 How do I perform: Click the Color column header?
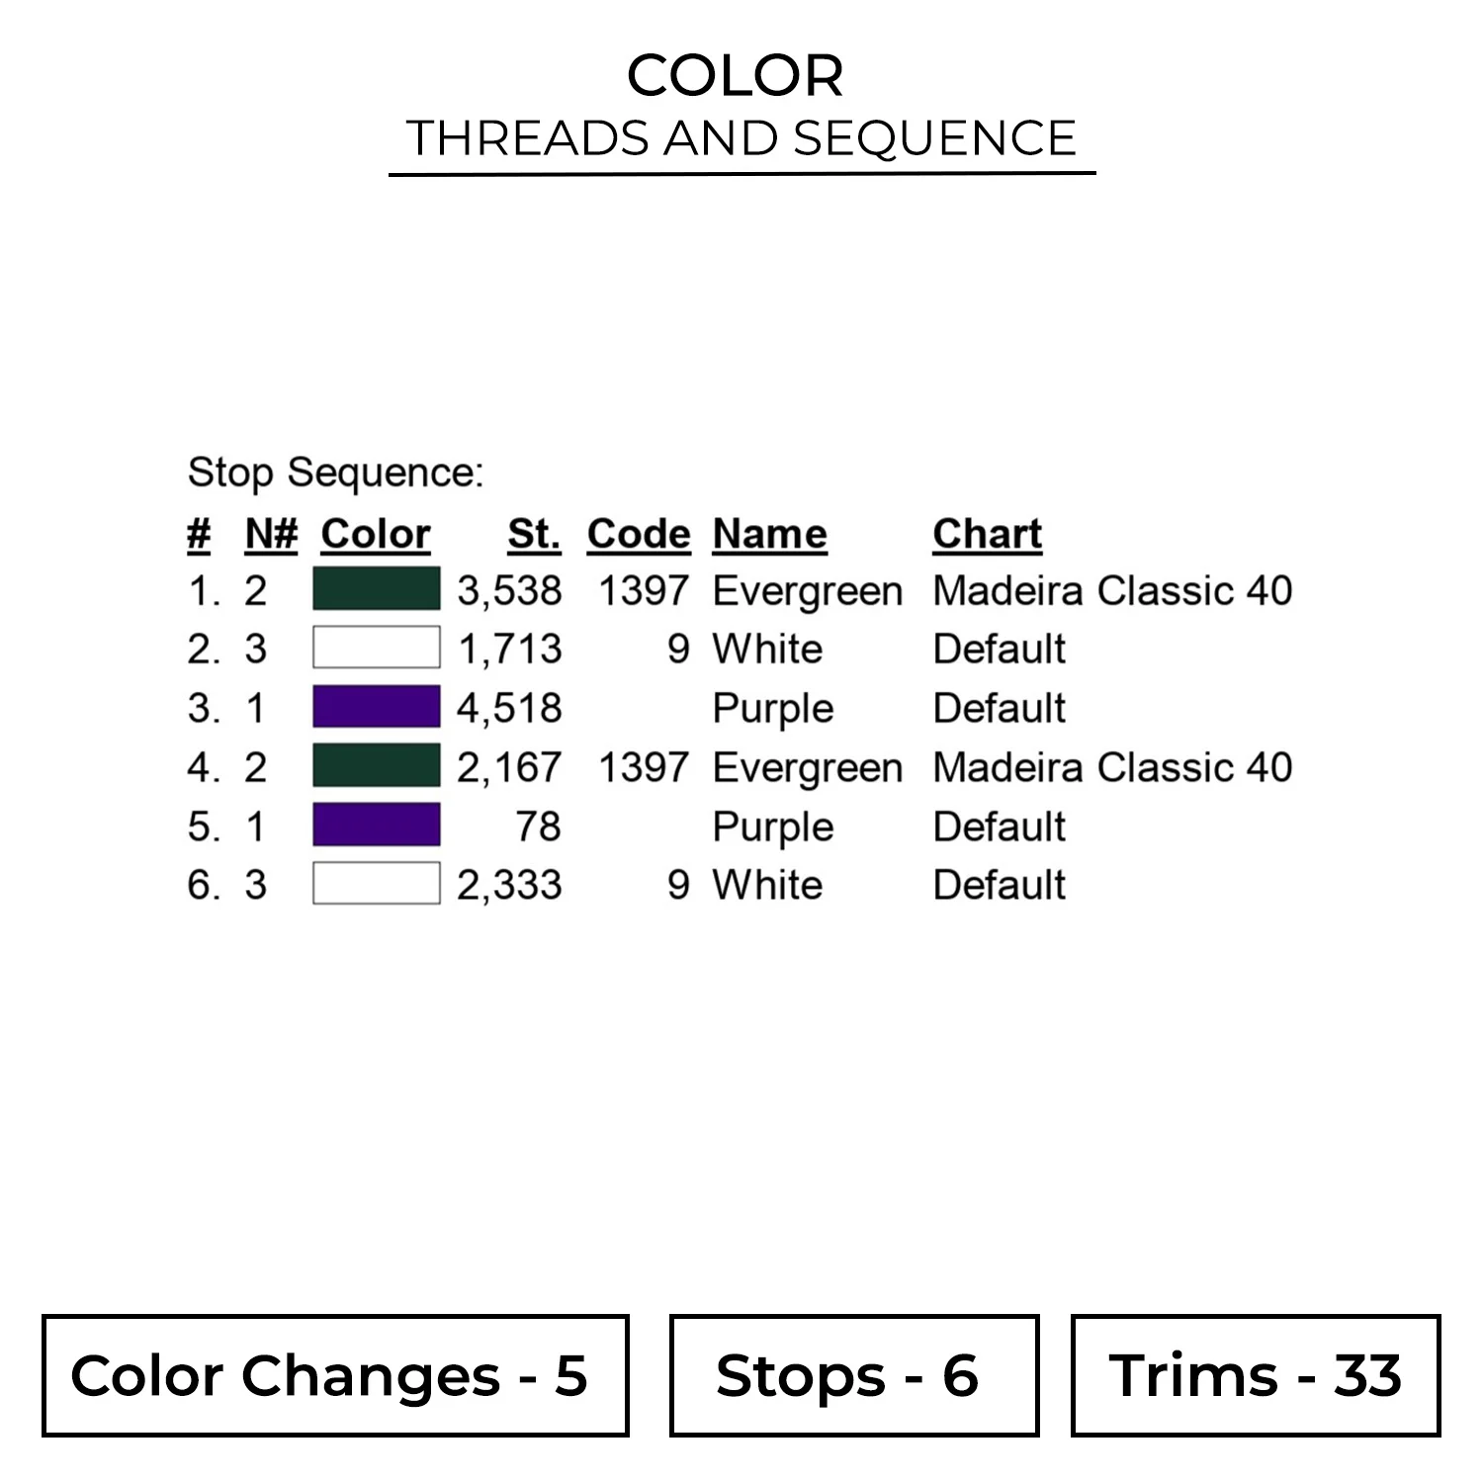tap(376, 534)
